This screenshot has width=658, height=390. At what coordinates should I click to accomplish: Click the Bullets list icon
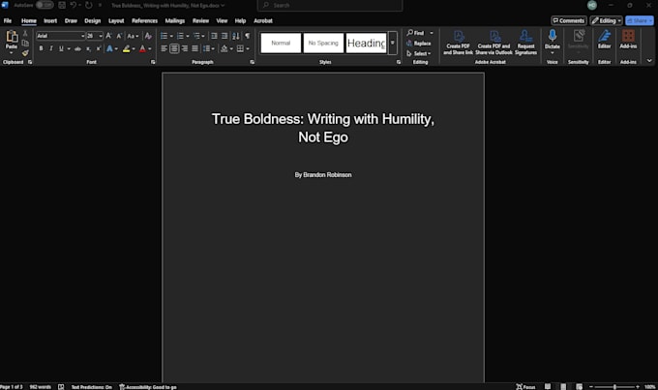pyautogui.click(x=164, y=36)
